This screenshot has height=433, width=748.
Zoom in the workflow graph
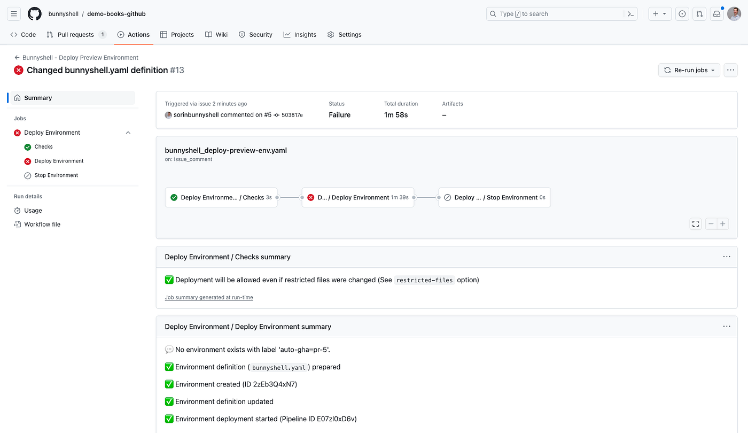(x=723, y=224)
